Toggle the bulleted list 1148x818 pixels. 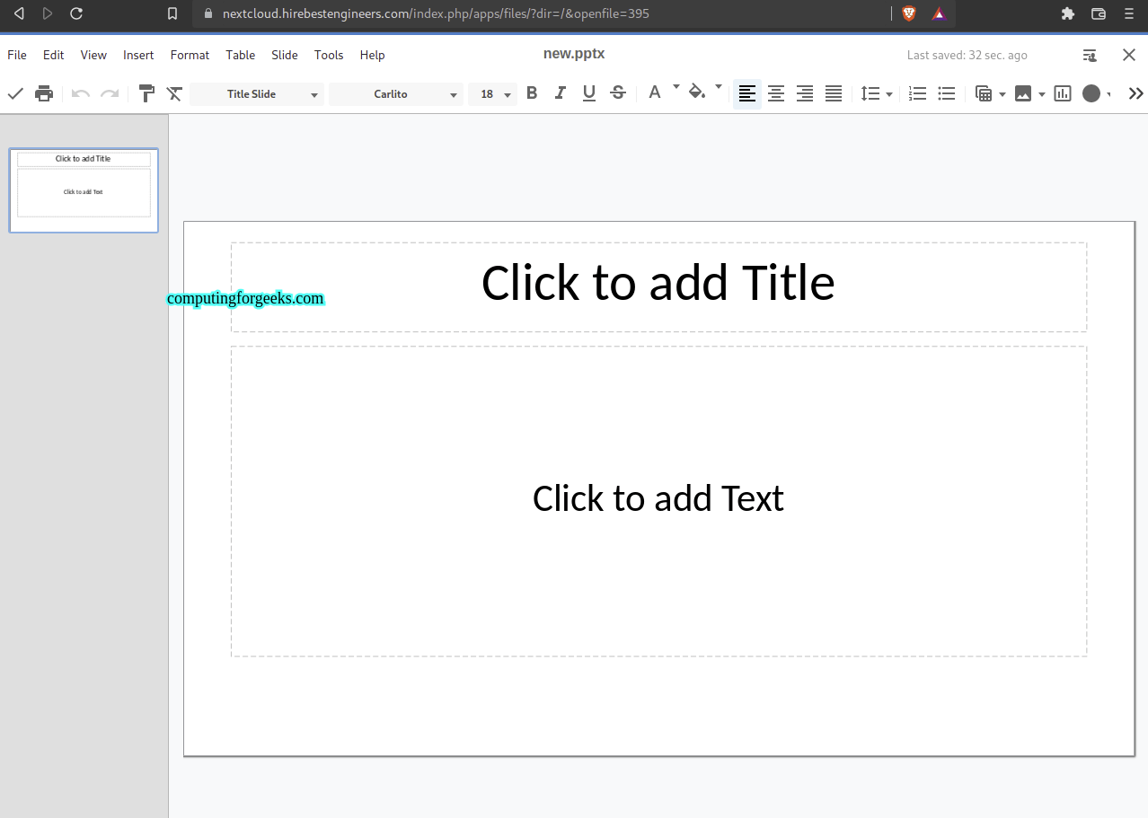pos(946,93)
